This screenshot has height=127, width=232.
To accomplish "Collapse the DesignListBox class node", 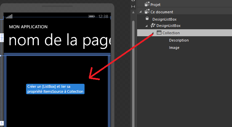I will (146, 26).
